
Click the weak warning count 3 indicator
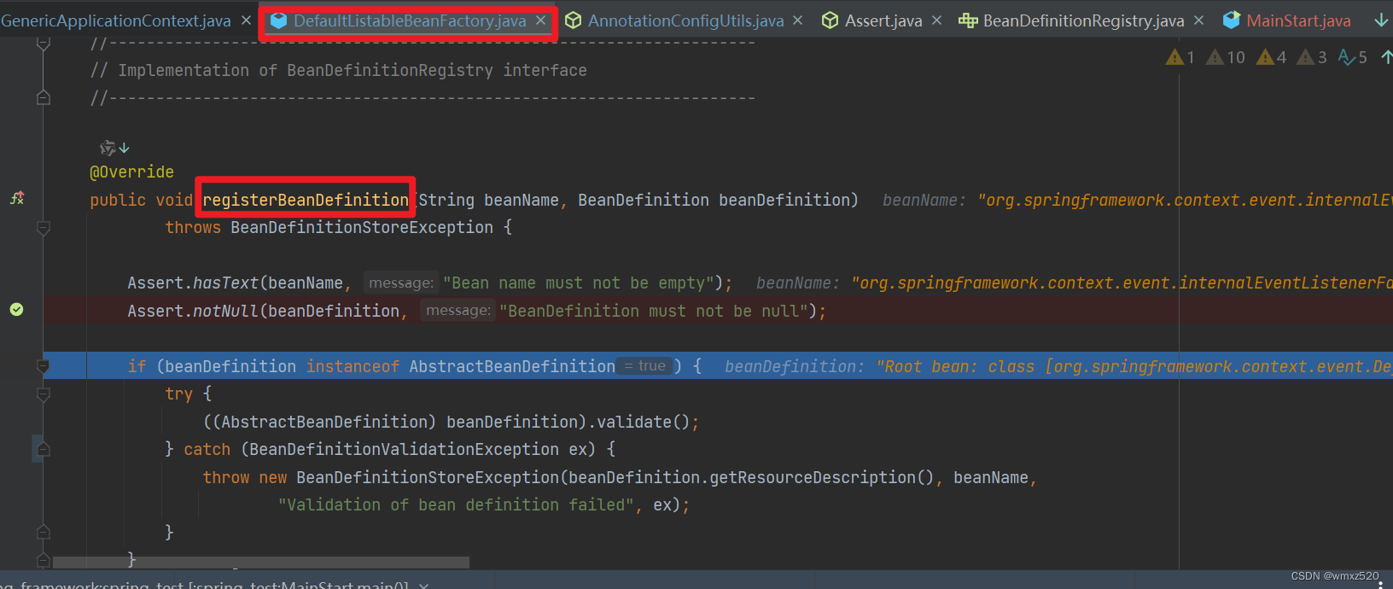[1312, 57]
